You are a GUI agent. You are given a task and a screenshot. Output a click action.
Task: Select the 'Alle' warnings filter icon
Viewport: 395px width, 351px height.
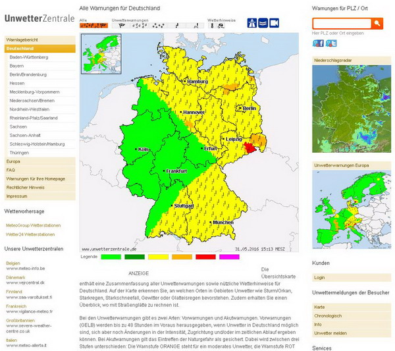(93, 26)
